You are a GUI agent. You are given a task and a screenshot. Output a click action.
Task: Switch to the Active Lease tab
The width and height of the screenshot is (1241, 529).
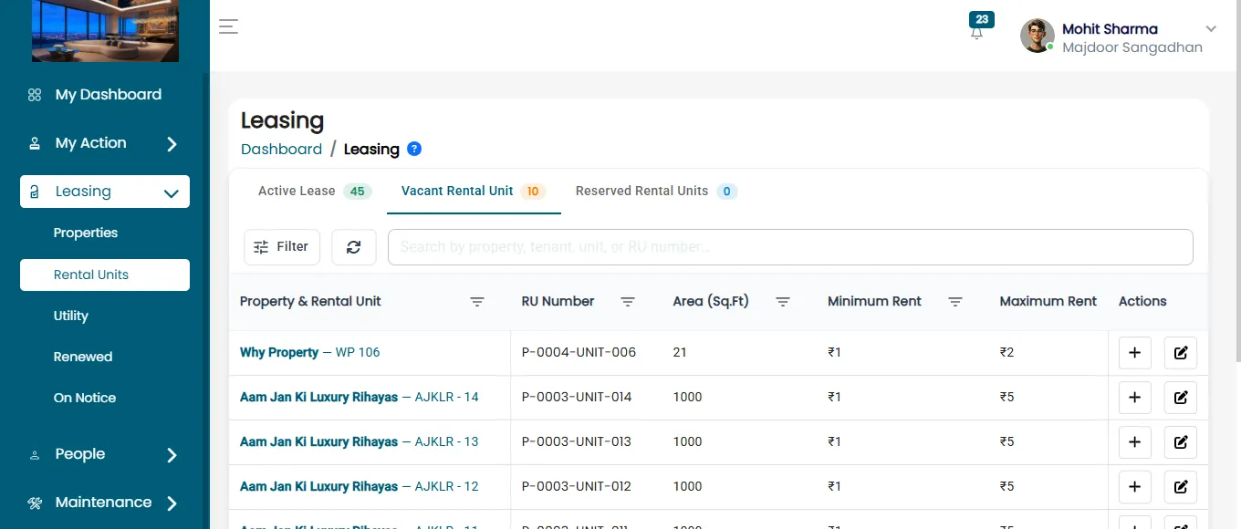[x=314, y=192]
